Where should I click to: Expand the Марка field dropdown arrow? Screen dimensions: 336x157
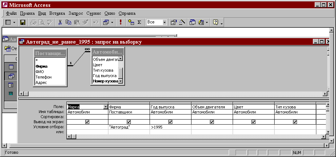pos(105,107)
